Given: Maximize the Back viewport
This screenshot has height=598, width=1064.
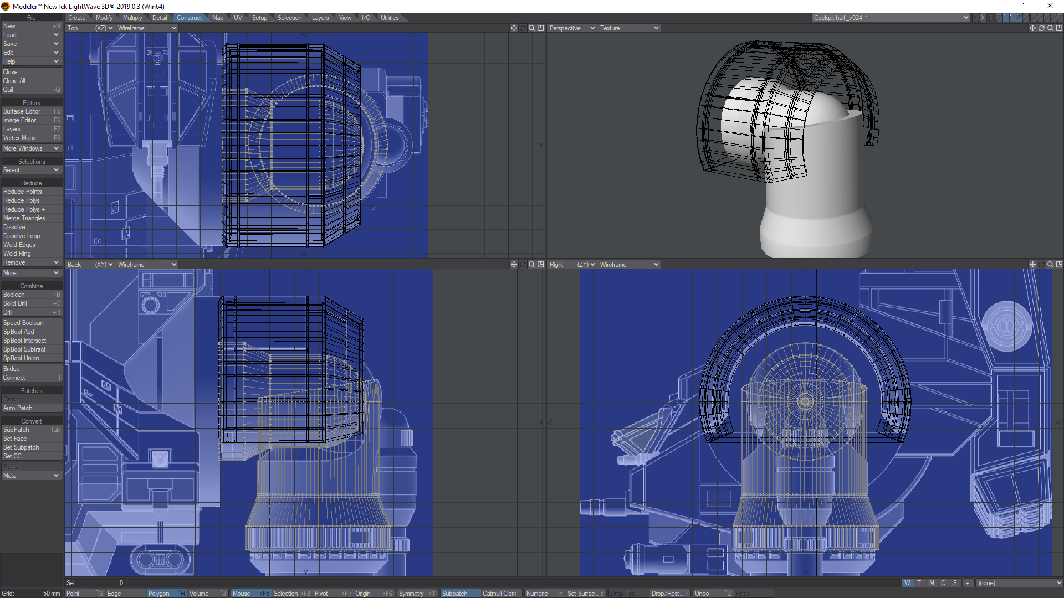Looking at the screenshot, I should [x=540, y=265].
